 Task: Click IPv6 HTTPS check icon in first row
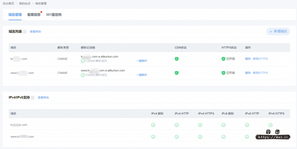coord(271,125)
